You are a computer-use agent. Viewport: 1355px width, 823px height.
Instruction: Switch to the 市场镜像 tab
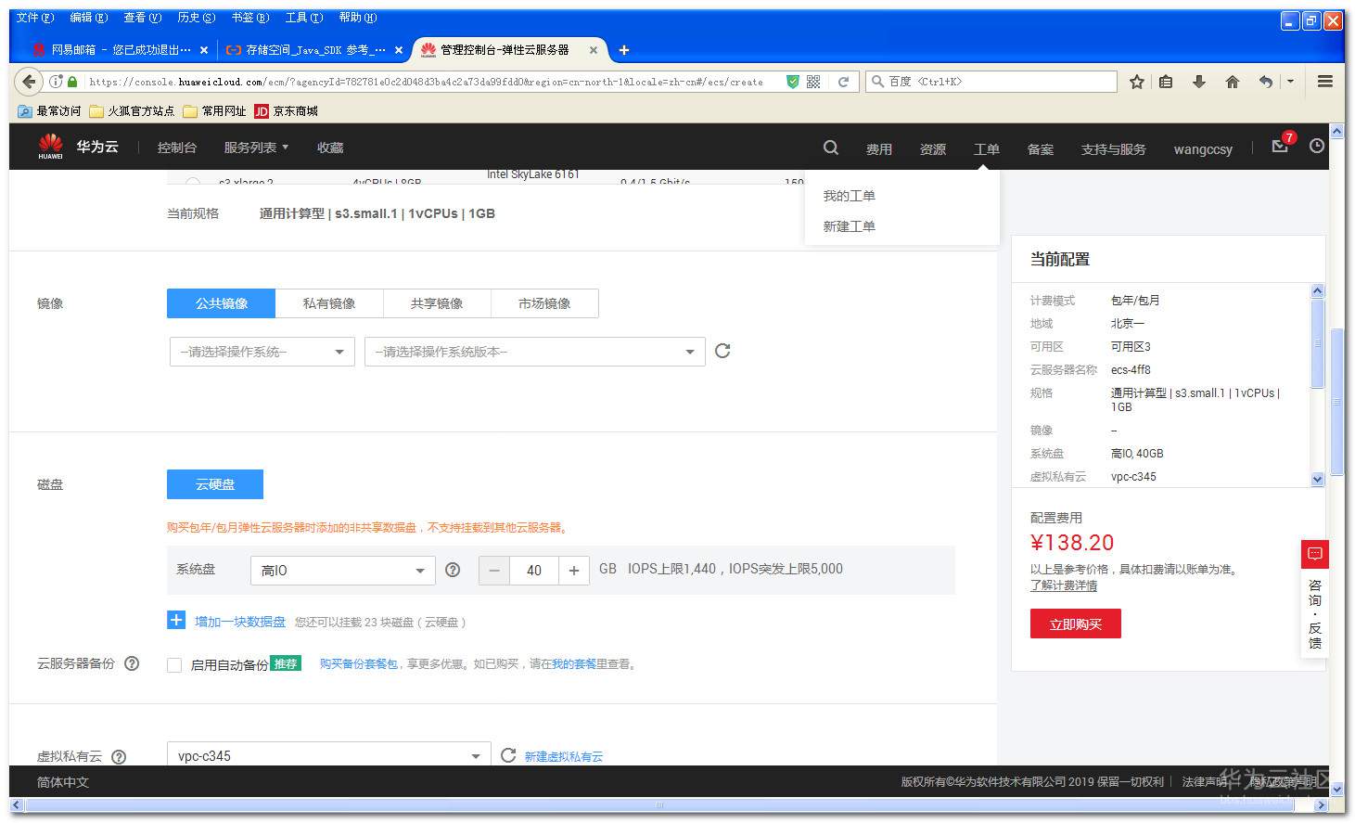[544, 303]
